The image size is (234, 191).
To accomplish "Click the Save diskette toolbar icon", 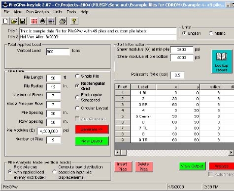I will tap(23, 21).
